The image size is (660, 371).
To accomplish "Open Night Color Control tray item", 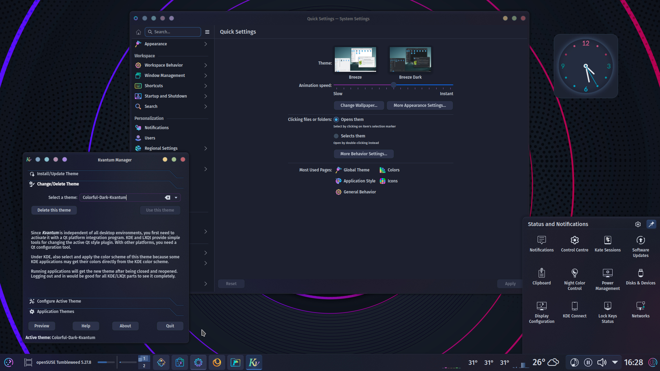I will (x=574, y=280).
